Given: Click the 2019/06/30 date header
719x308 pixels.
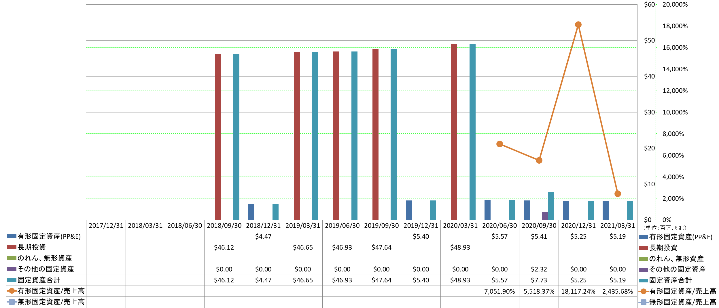Looking at the screenshot, I should (342, 225).
